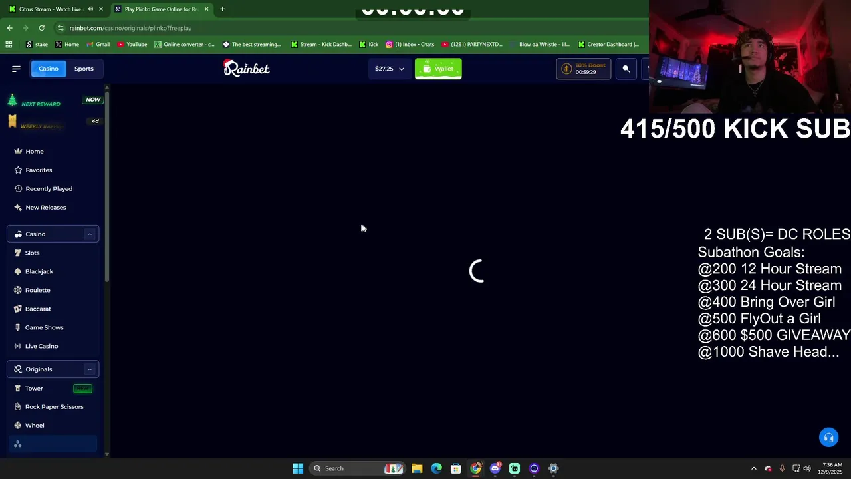Screen dimensions: 851x479
Task: Open the Stream - Kick Dashboard bookmark
Action: pyautogui.click(x=320, y=45)
